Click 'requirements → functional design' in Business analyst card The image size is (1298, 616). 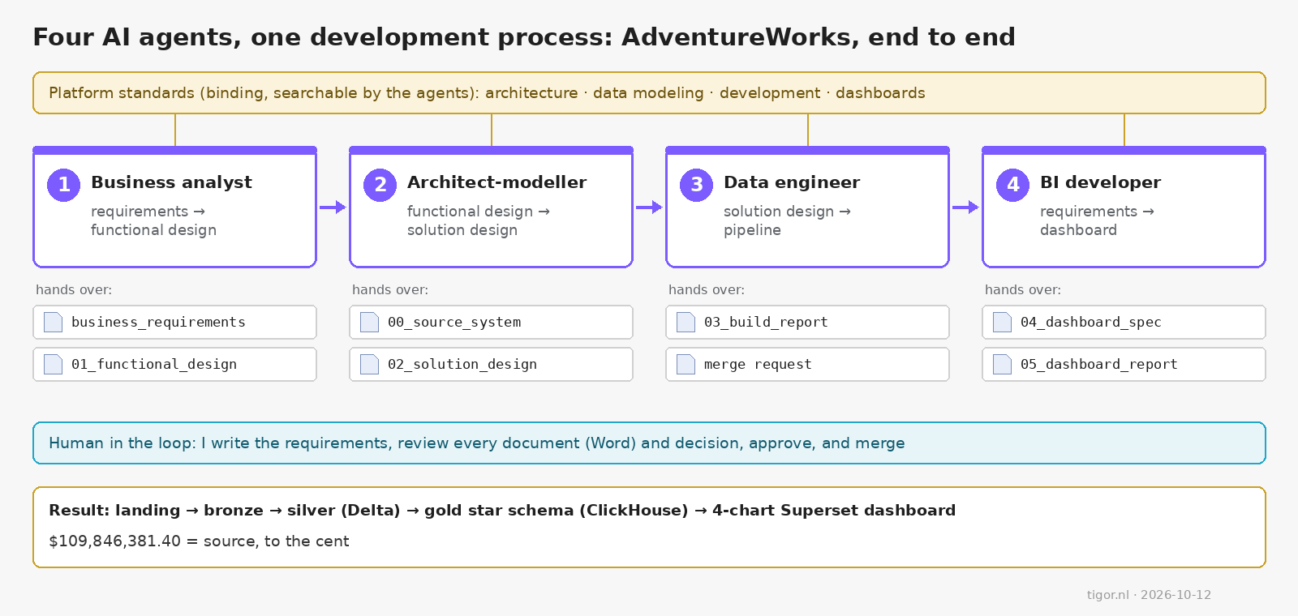pos(153,220)
